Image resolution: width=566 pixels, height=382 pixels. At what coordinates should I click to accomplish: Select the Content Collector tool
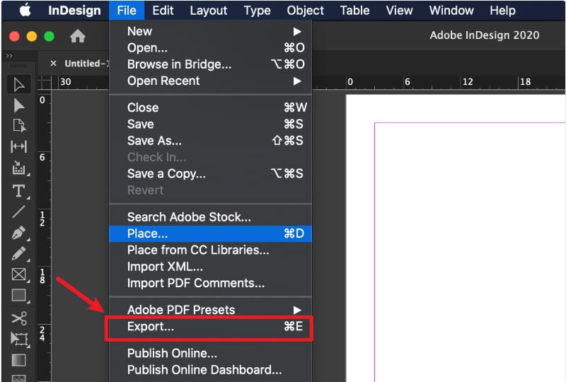(x=19, y=168)
